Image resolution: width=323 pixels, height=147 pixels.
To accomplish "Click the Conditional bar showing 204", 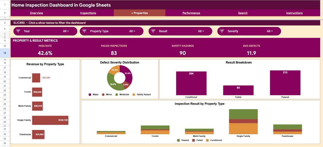I will (191, 83).
